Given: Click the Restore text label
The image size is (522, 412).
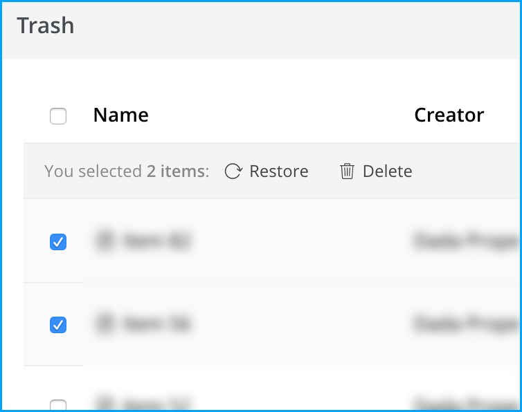Looking at the screenshot, I should (279, 171).
